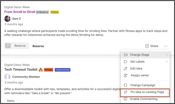Open the Tech Timeout Toolkit idea title
175x104 pixels.
point(21,69)
